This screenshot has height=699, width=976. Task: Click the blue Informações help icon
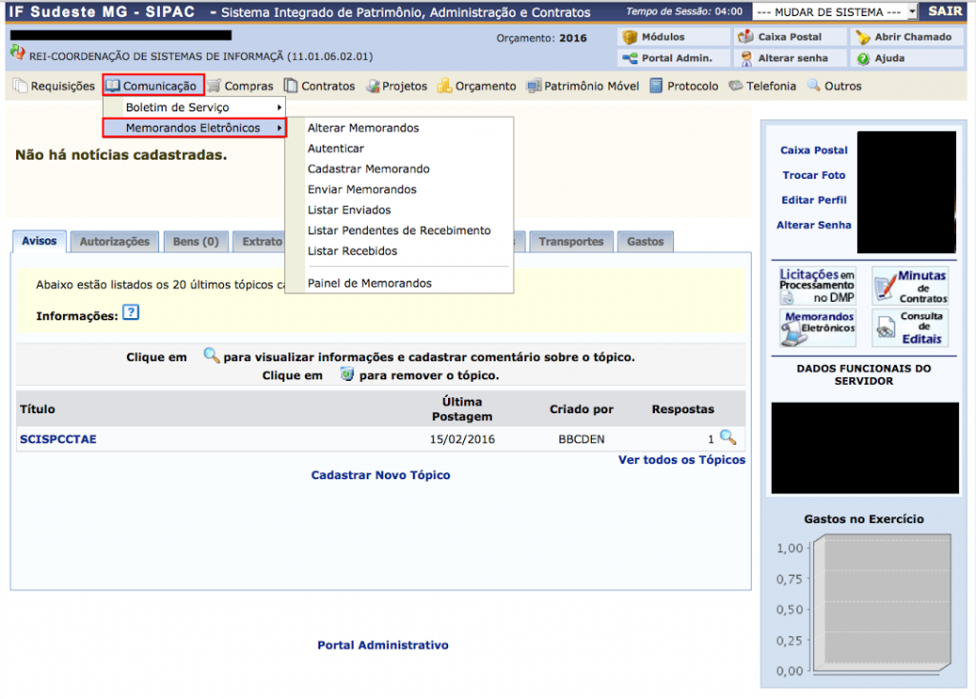pos(132,313)
